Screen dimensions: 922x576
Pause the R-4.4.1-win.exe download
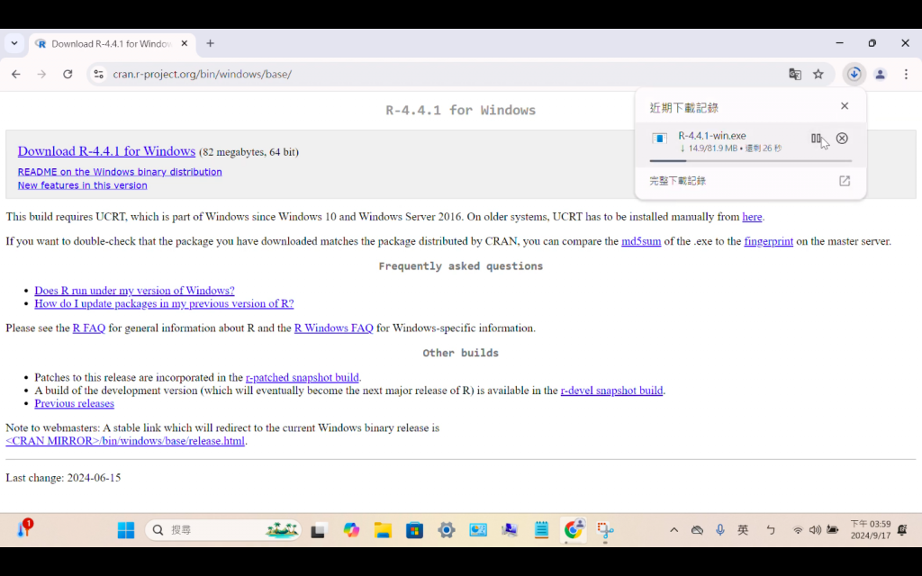click(x=816, y=139)
